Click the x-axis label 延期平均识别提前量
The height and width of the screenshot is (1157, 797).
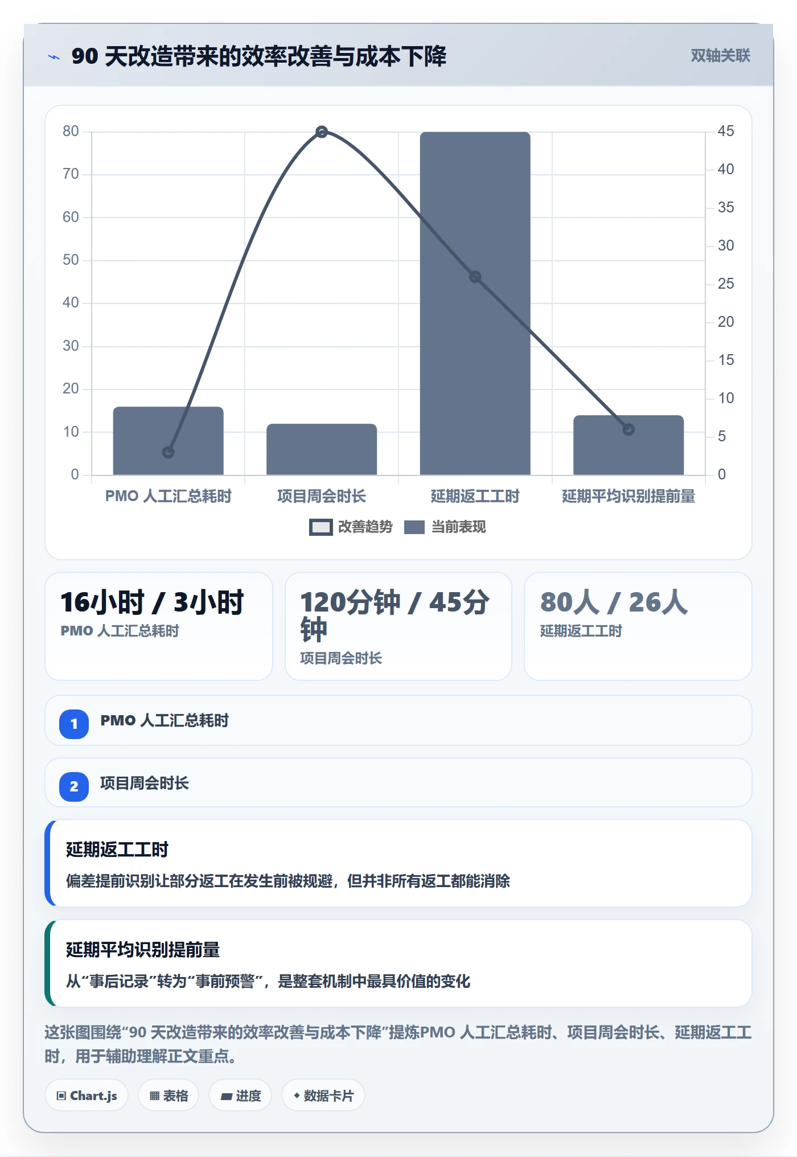coord(628,497)
